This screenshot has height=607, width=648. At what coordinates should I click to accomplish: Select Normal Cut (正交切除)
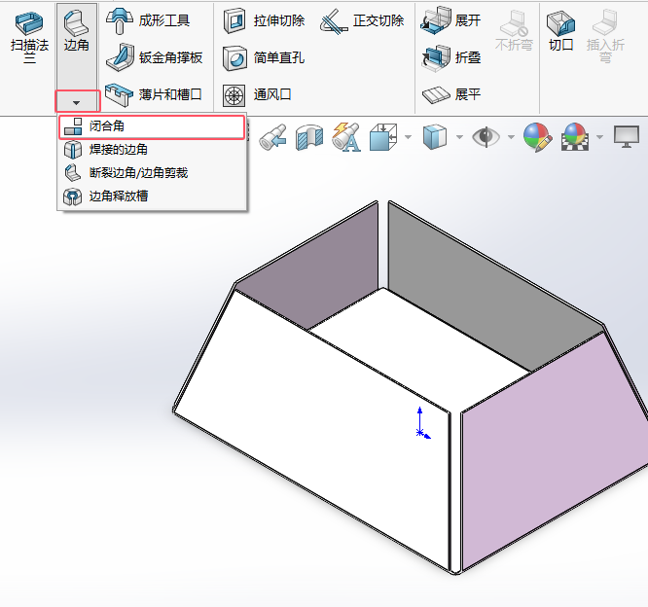click(x=363, y=20)
